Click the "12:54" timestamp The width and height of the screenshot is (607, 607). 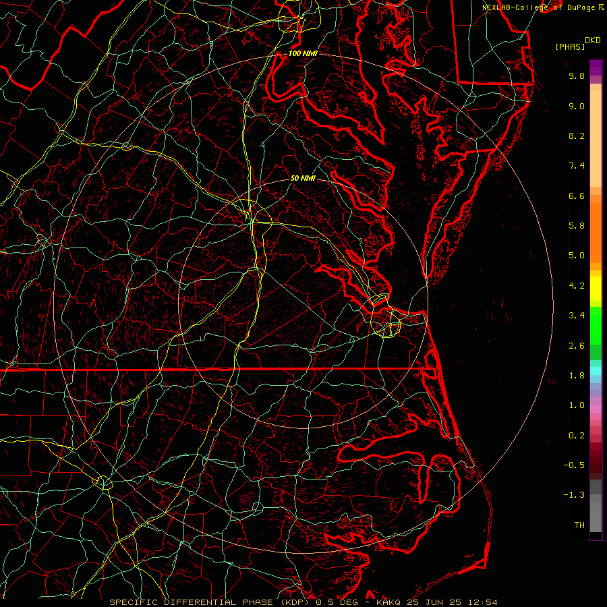pyautogui.click(x=483, y=602)
